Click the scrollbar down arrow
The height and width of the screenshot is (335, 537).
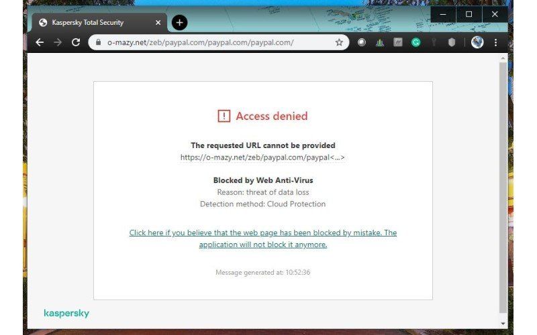tap(503, 323)
